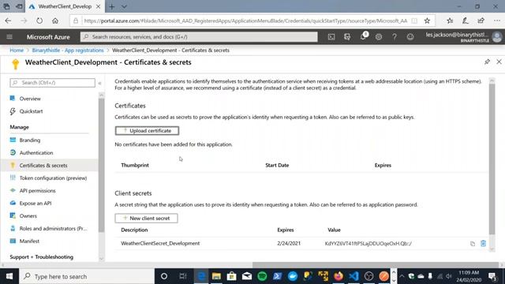Open the Windows Start menu

pyautogui.click(x=9, y=276)
